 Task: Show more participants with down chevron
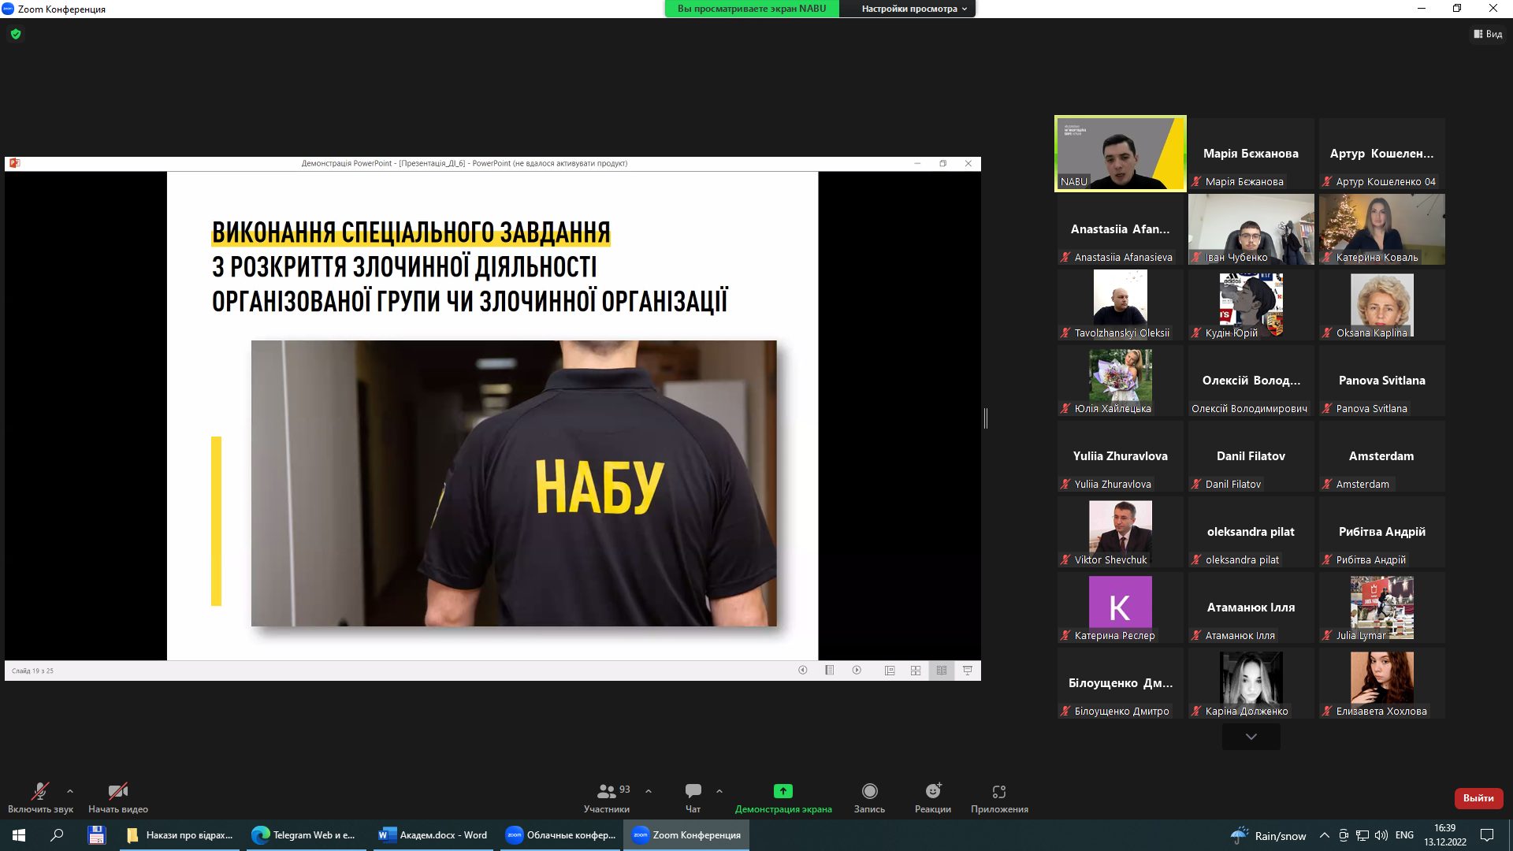click(1251, 737)
